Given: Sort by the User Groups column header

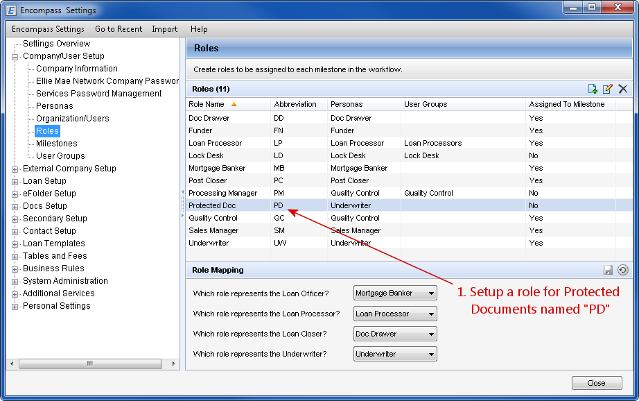Looking at the screenshot, I should (x=464, y=104).
